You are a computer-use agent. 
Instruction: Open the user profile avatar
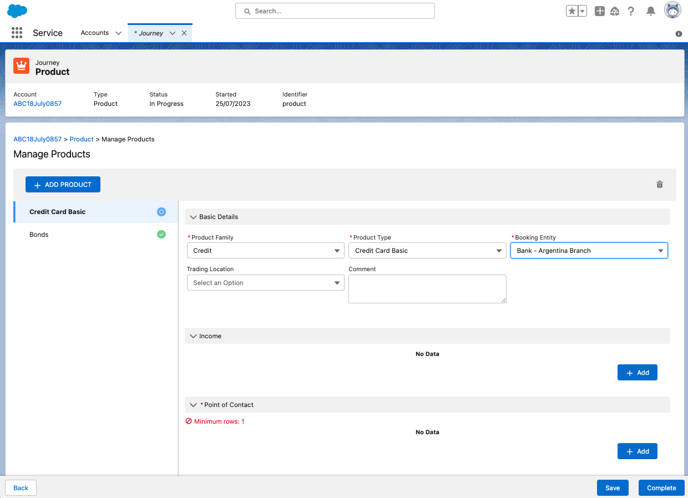pyautogui.click(x=672, y=11)
